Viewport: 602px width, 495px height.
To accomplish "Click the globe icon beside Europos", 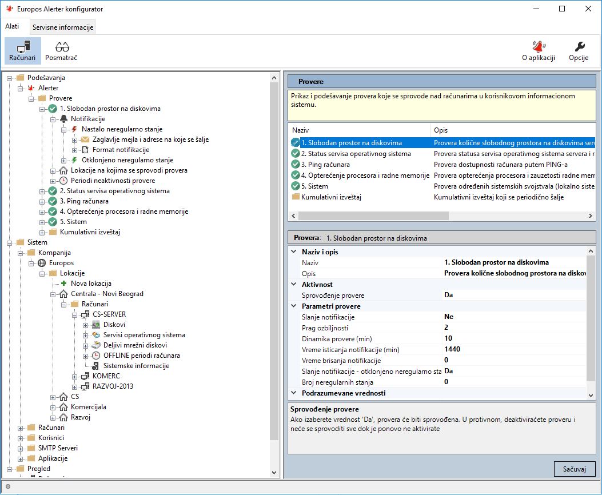I will [x=42, y=264].
